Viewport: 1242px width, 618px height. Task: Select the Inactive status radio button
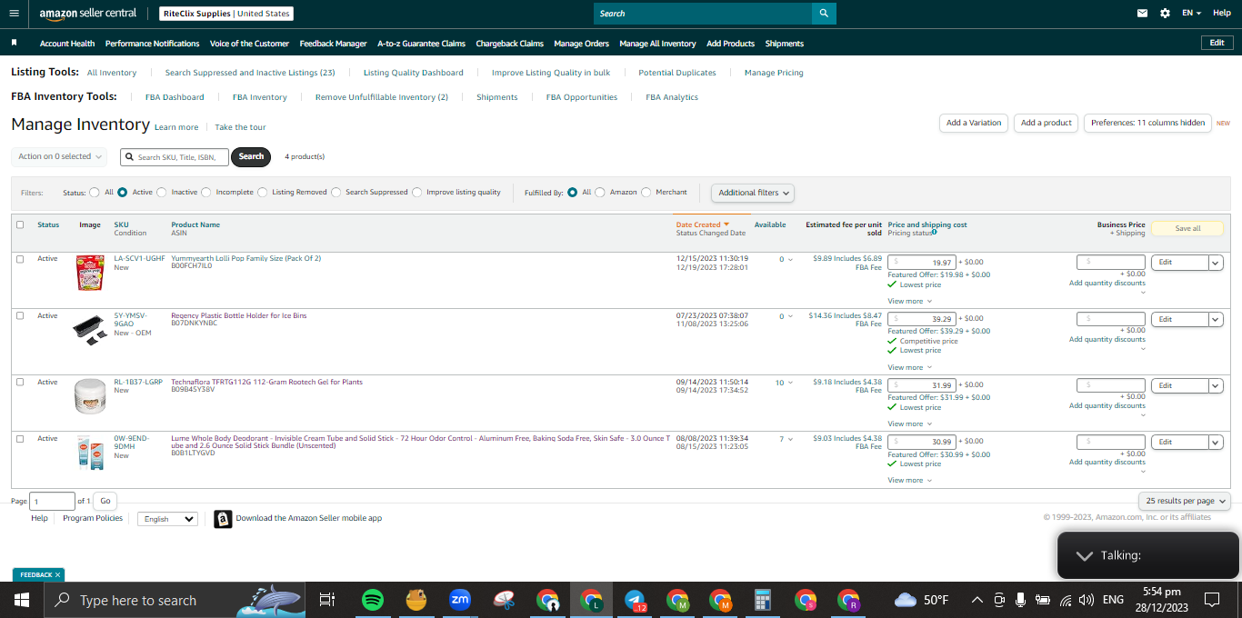(x=162, y=193)
